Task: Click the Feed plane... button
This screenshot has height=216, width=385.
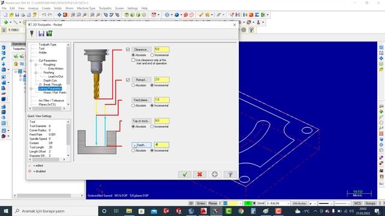Action: pos(141,100)
